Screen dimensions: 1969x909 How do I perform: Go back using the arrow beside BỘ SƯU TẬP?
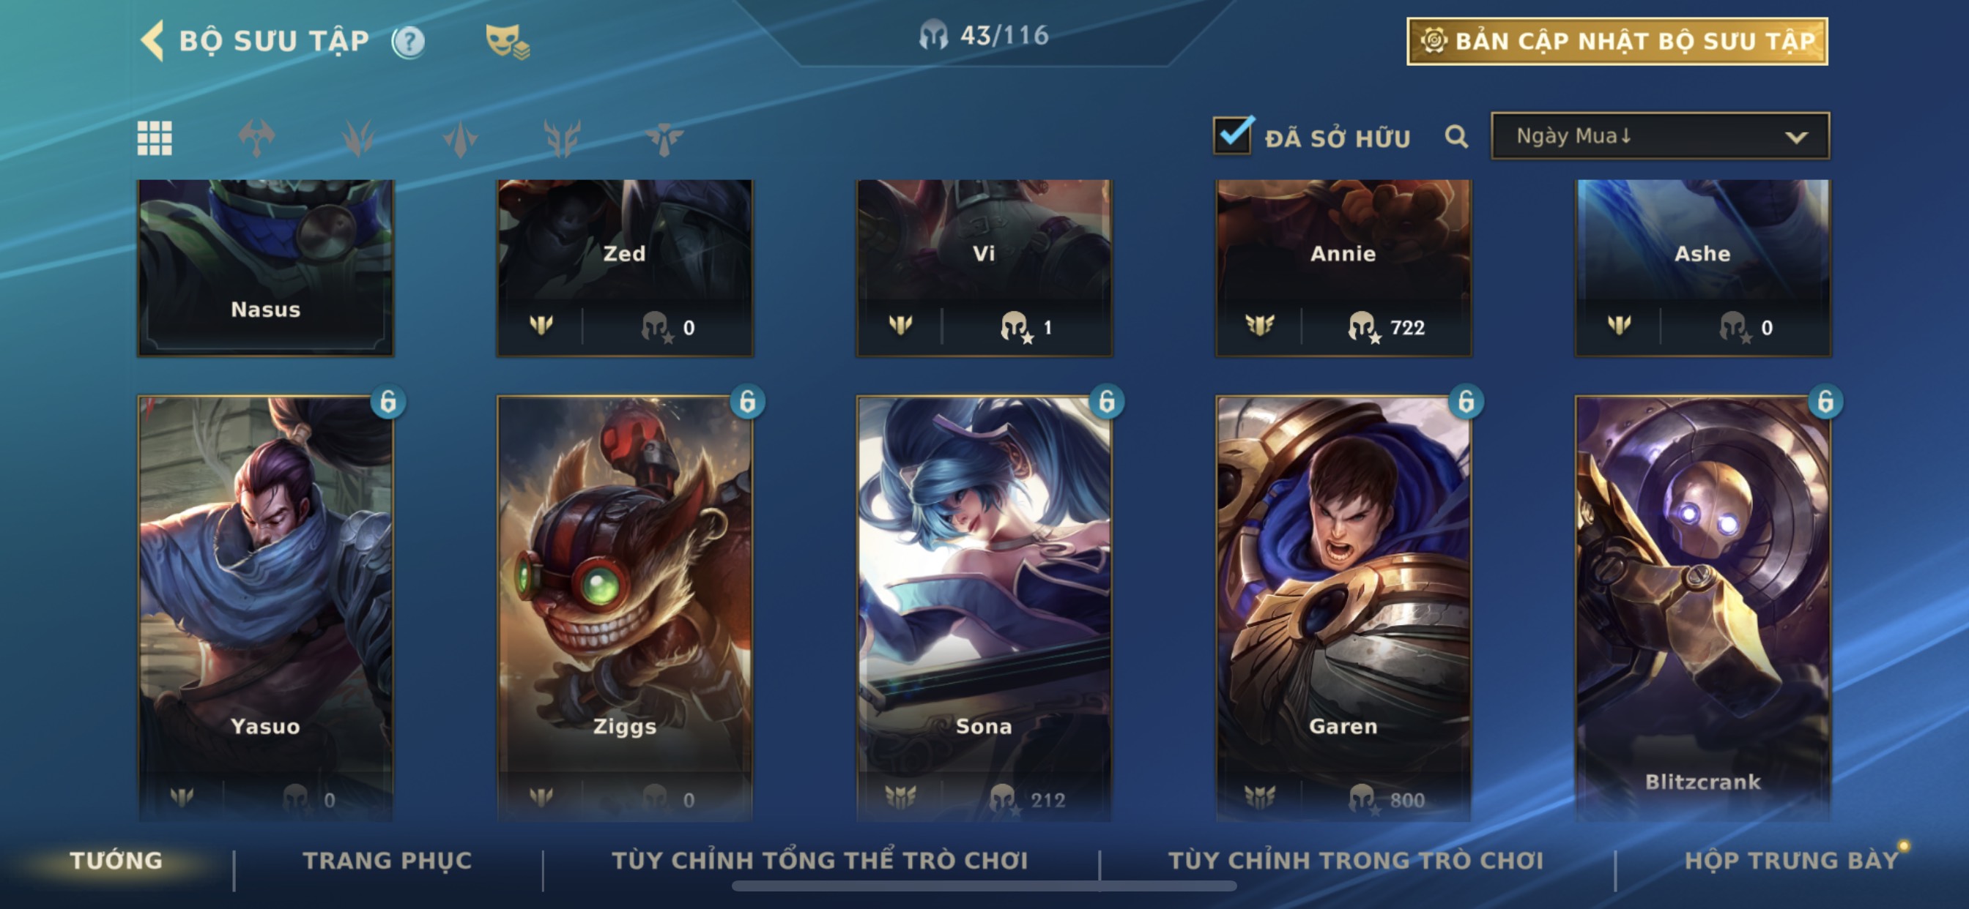(153, 40)
